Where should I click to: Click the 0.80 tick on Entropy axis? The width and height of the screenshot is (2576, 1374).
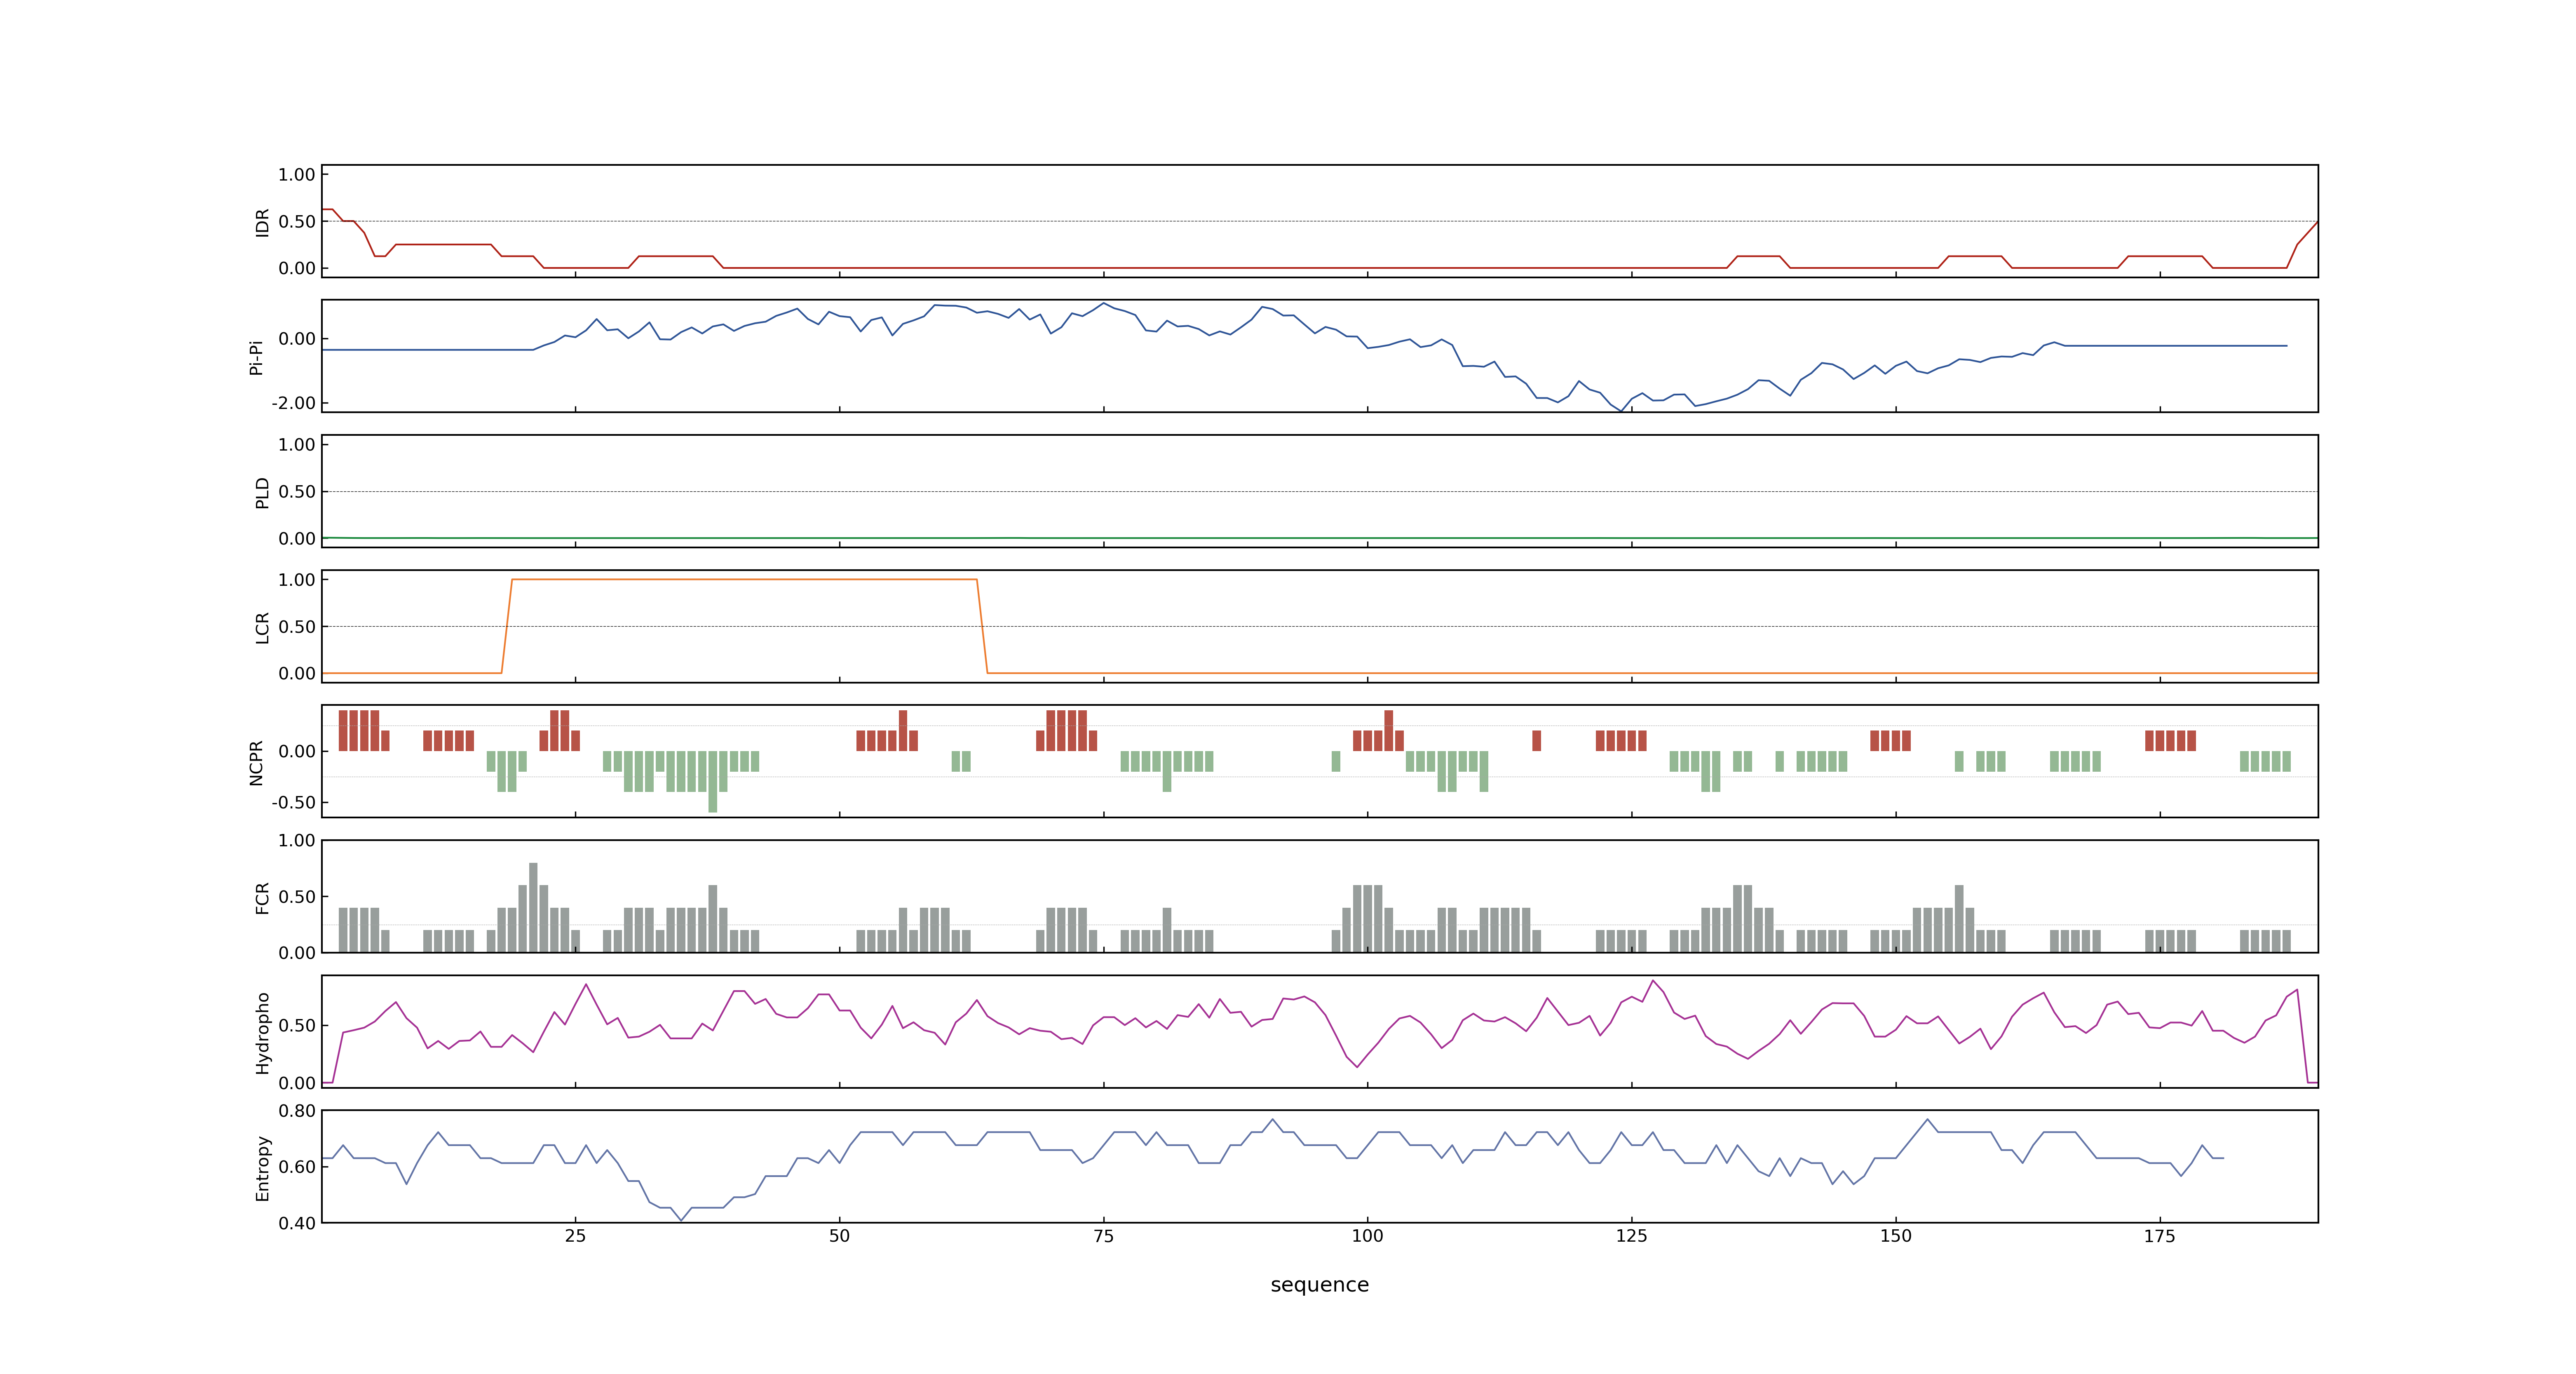coord(297,1110)
